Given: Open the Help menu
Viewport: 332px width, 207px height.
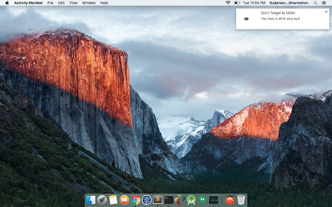Looking at the screenshot, I should [104, 3].
